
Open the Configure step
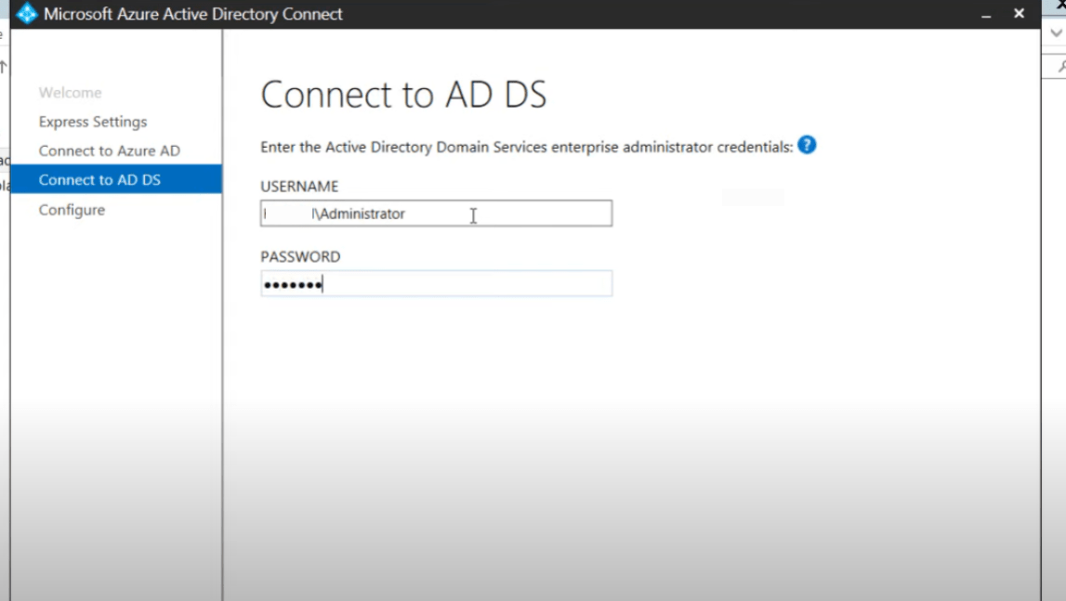point(72,210)
